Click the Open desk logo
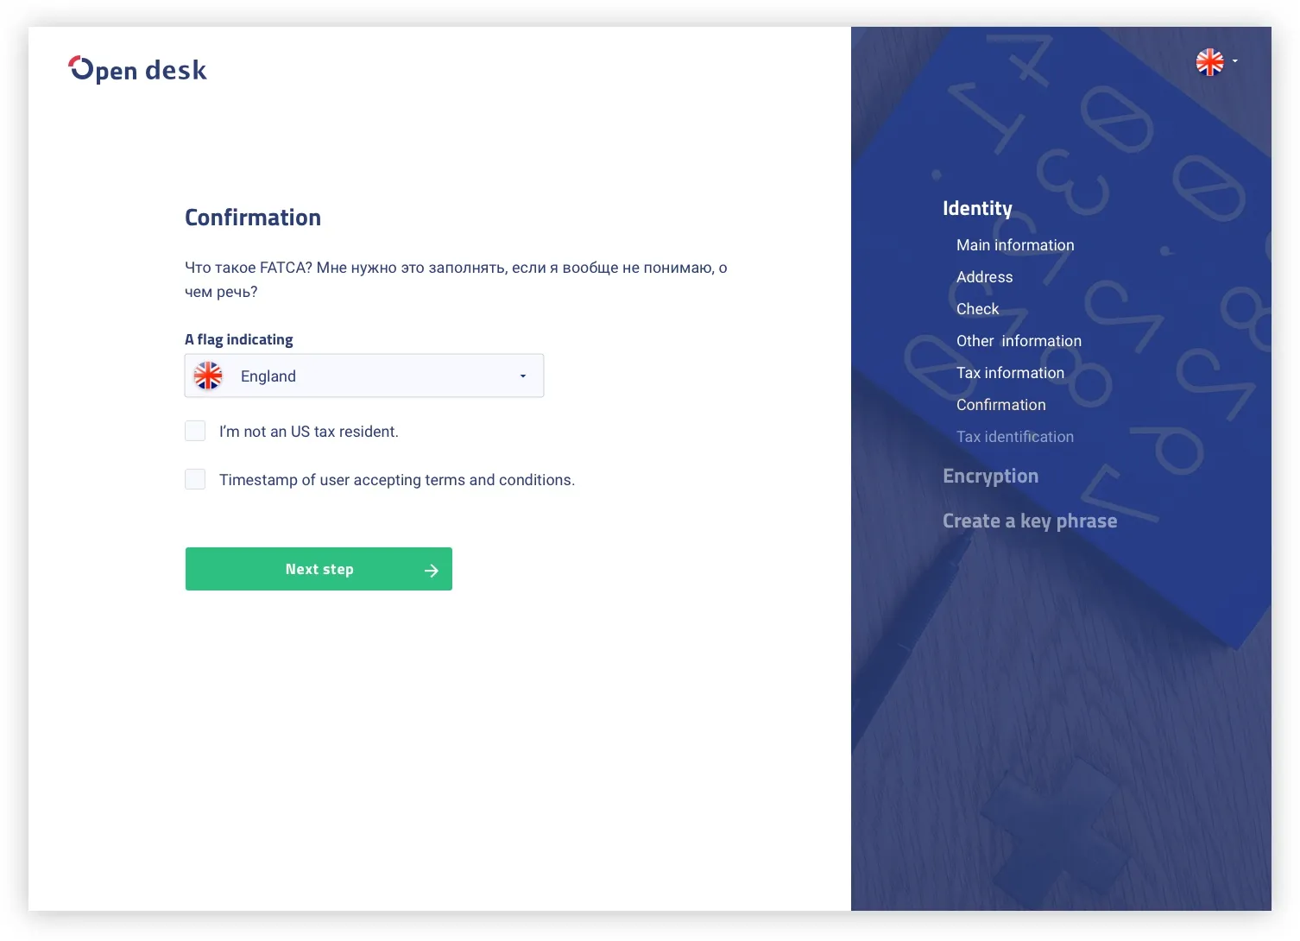 [x=137, y=69]
